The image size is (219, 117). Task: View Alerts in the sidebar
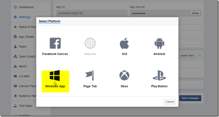point(24,66)
